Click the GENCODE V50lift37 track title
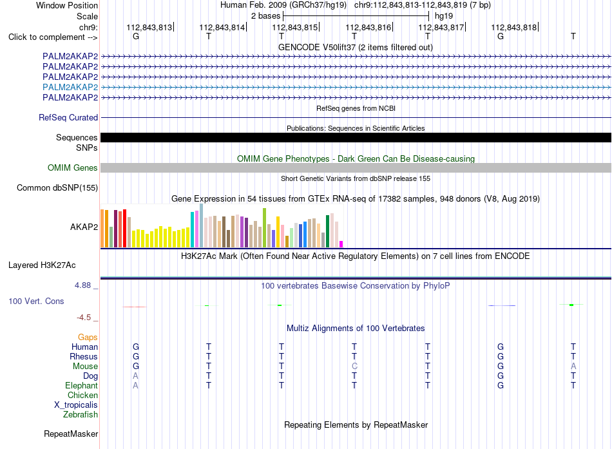The width and height of the screenshot is (612, 449). click(x=356, y=47)
